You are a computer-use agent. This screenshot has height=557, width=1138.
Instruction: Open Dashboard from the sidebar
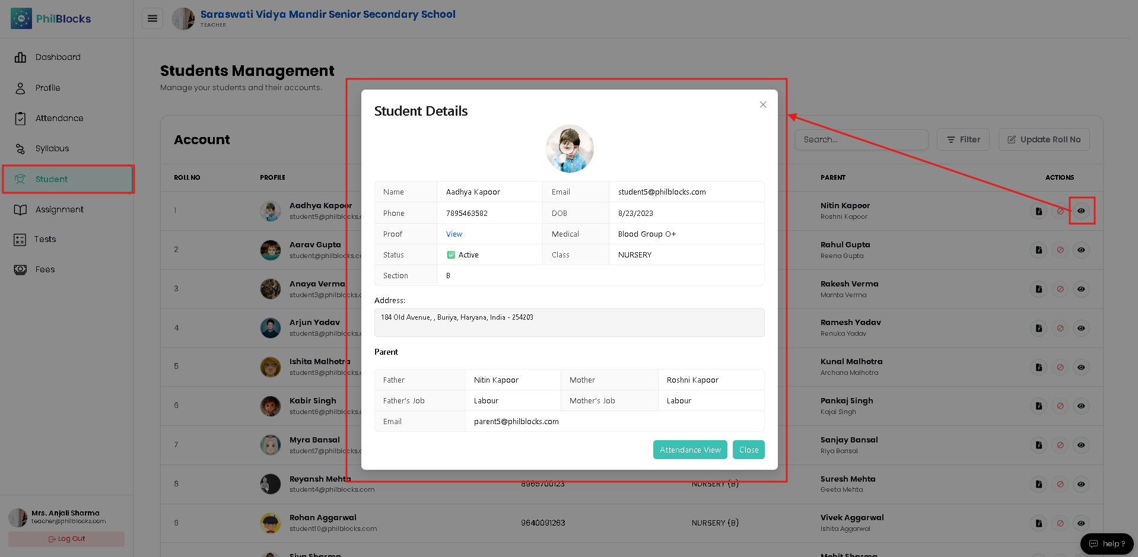58,57
